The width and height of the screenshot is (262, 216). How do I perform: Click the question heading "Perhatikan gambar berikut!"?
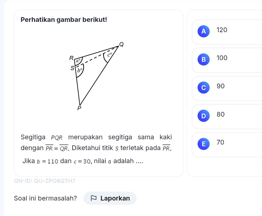(x=64, y=20)
